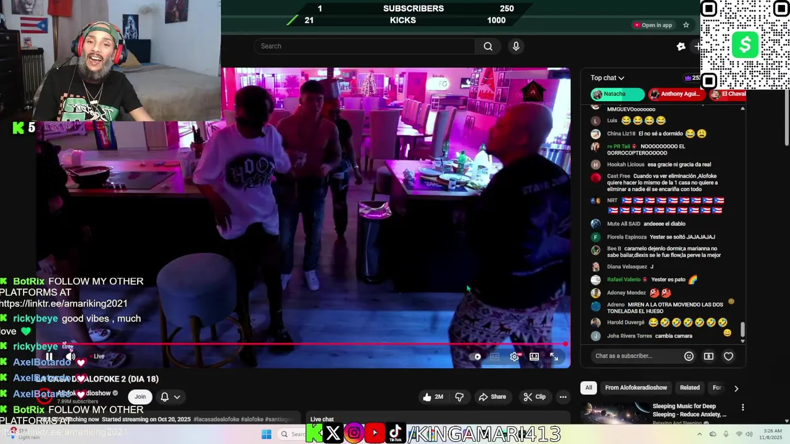790x444 pixels.
Task: Click chat username Harold Duvergé
Action: [x=626, y=323]
